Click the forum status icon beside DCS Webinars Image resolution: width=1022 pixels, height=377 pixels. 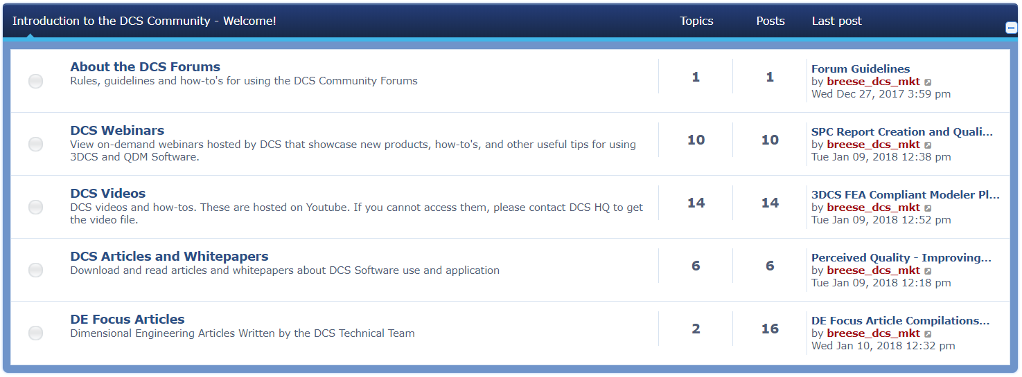(x=35, y=144)
